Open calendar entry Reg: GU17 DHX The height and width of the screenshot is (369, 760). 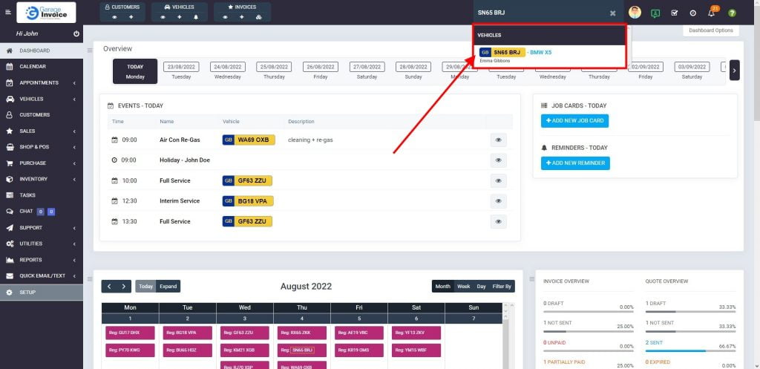click(x=130, y=333)
